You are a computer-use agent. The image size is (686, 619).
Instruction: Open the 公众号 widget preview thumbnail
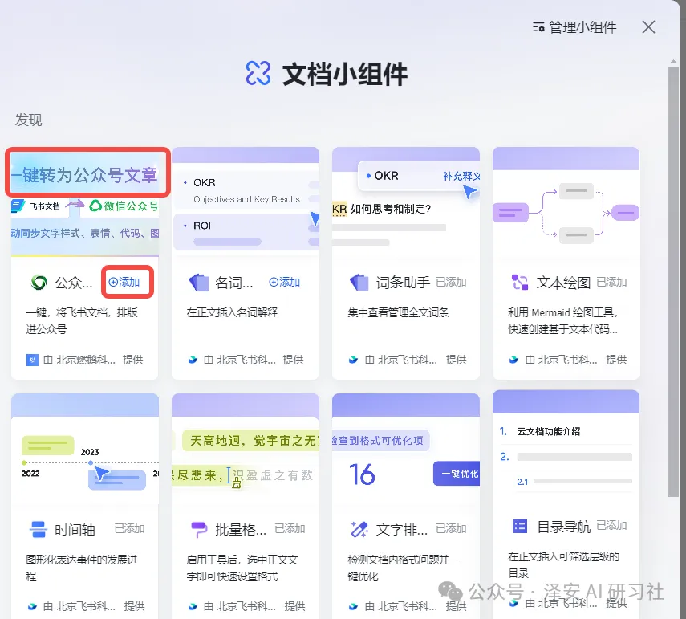tap(85, 202)
